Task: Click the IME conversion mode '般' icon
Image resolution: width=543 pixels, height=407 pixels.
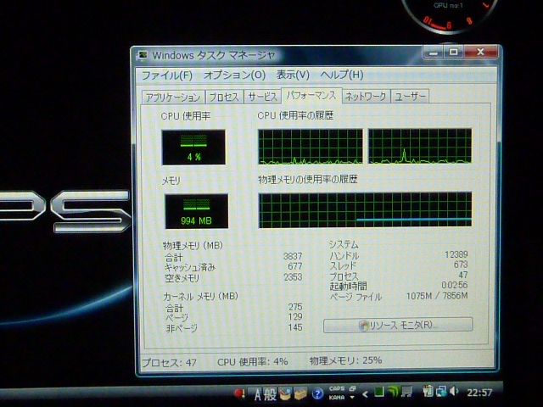Action: 271,393
